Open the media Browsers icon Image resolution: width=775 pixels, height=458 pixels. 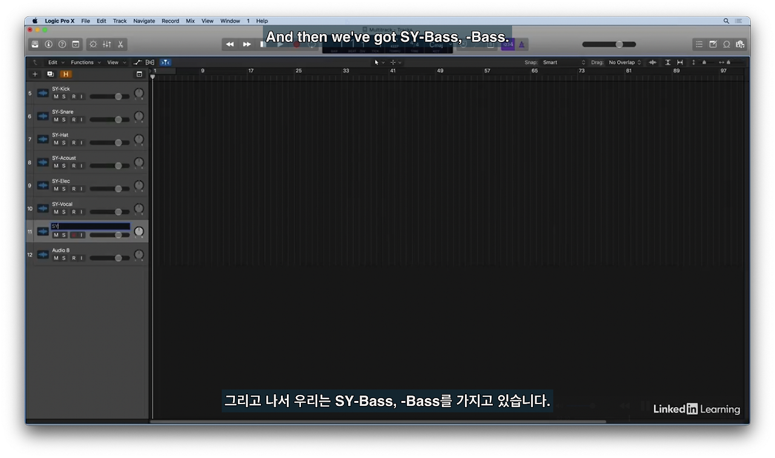click(740, 44)
